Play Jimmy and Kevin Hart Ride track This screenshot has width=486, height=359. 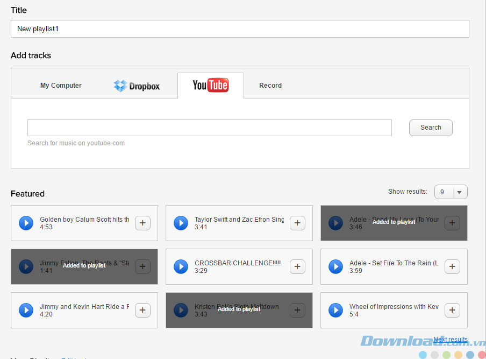tap(26, 310)
